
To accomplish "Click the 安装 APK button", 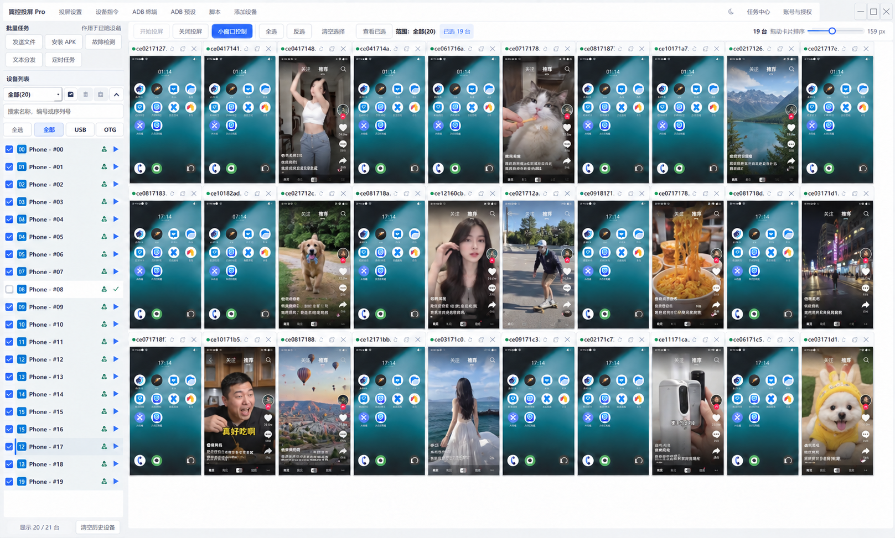I will [64, 42].
